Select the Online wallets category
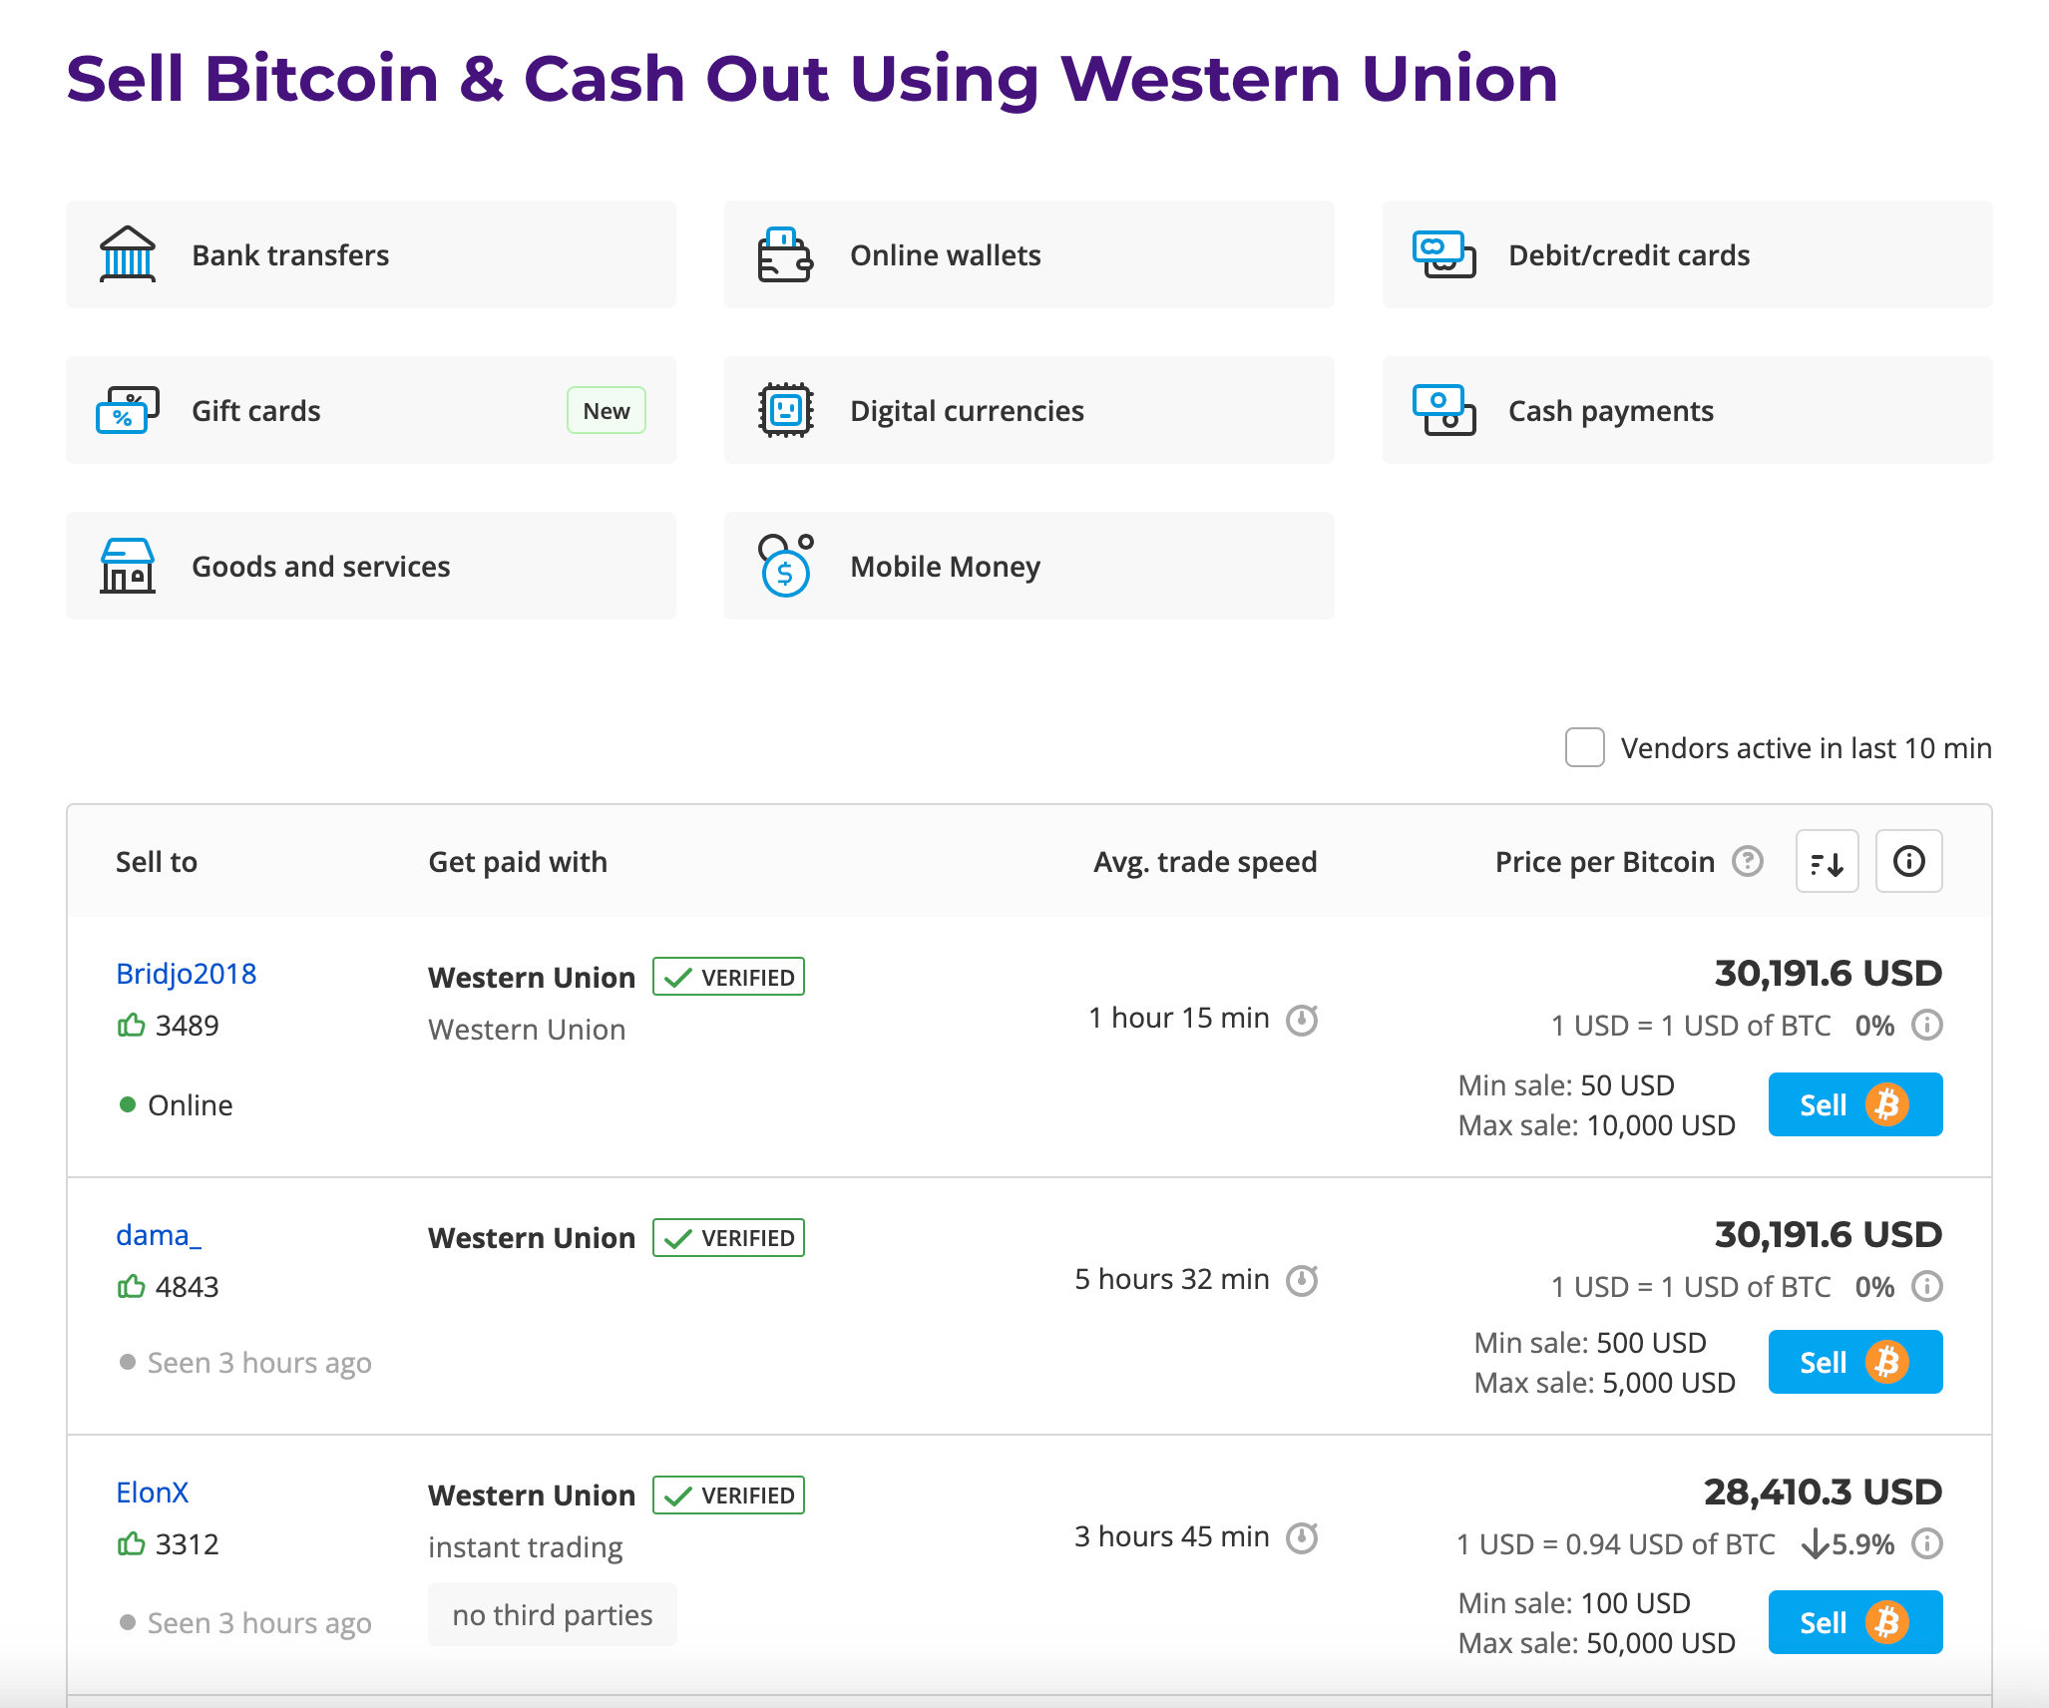The width and height of the screenshot is (2049, 1708). [x=1028, y=254]
